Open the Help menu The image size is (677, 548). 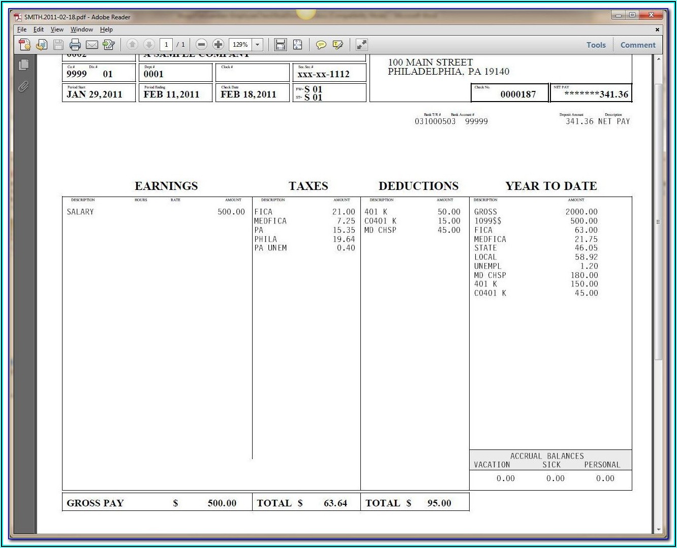click(x=106, y=29)
